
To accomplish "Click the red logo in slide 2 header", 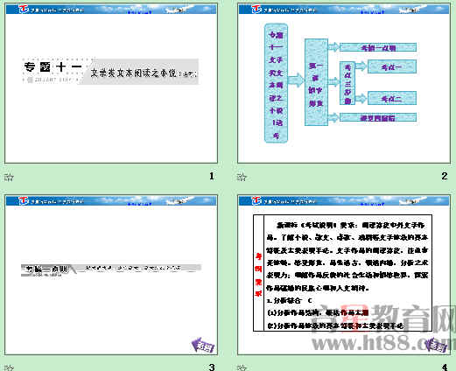I will click(256, 9).
